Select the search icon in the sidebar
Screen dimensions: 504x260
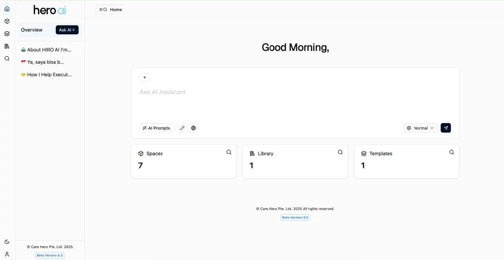(x=7, y=59)
